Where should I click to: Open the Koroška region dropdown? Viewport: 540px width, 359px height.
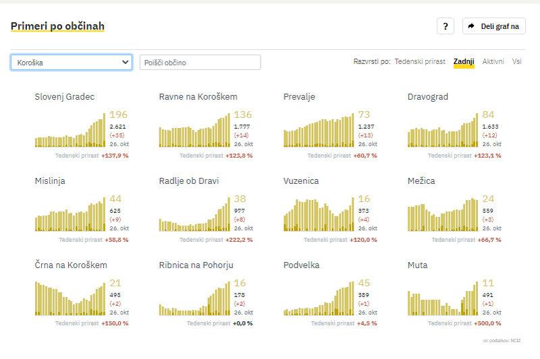71,63
